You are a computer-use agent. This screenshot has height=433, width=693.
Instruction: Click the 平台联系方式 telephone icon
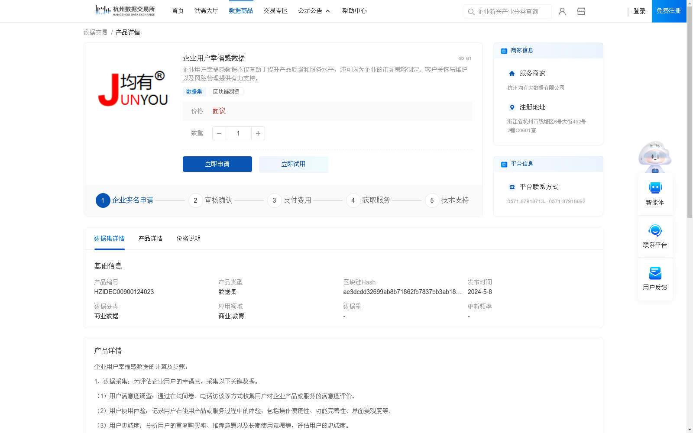(512, 187)
